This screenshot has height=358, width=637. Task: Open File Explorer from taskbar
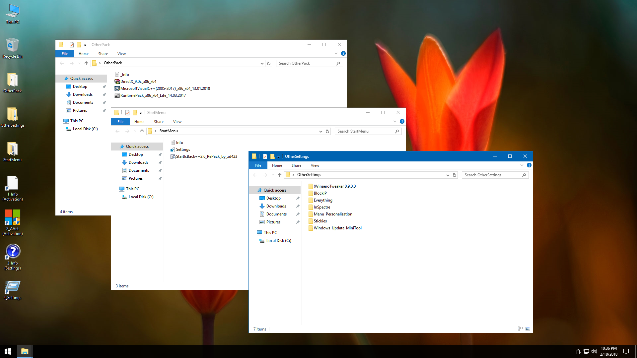pyautogui.click(x=25, y=351)
